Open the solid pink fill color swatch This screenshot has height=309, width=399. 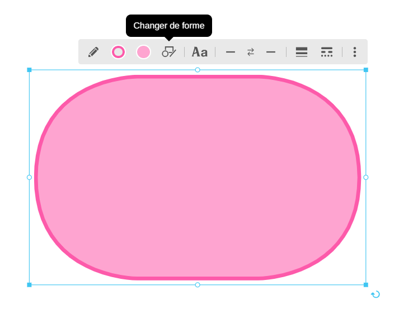click(x=144, y=52)
